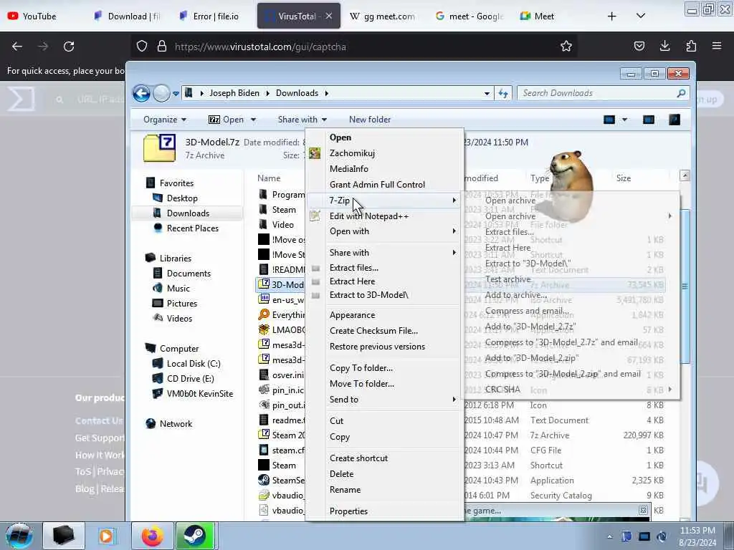Open a new Firefox tab with plus button
The height and width of the screenshot is (550, 734).
point(611,16)
